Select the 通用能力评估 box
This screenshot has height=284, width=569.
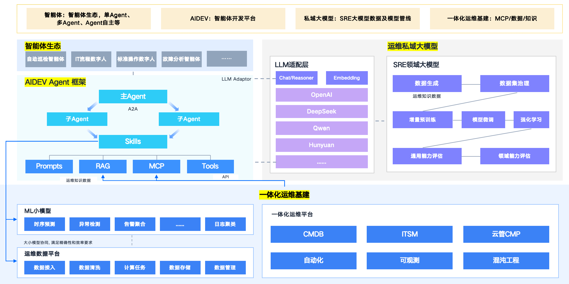pyautogui.click(x=427, y=156)
